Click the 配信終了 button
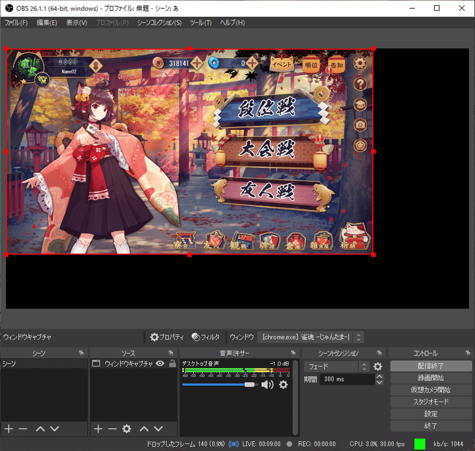This screenshot has height=451, width=475. click(x=431, y=366)
